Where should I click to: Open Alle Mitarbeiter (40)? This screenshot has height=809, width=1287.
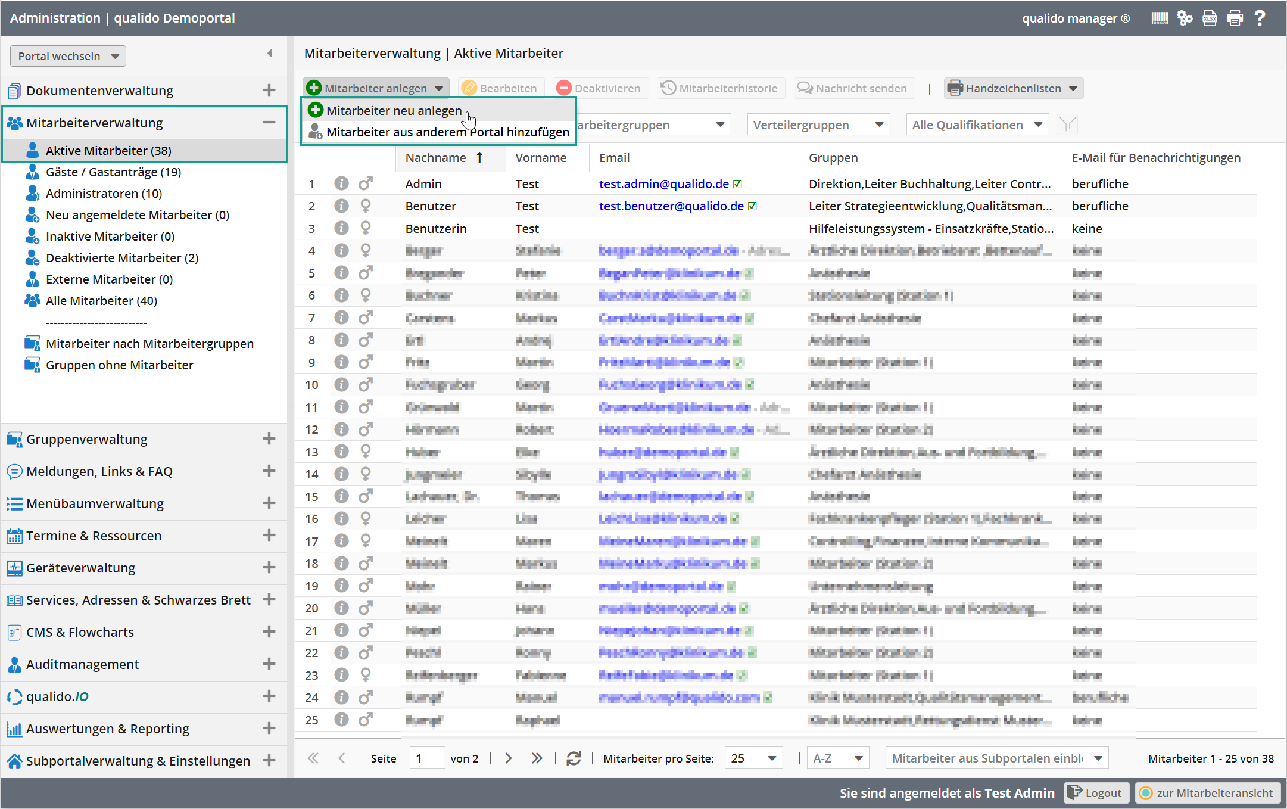[x=101, y=301]
